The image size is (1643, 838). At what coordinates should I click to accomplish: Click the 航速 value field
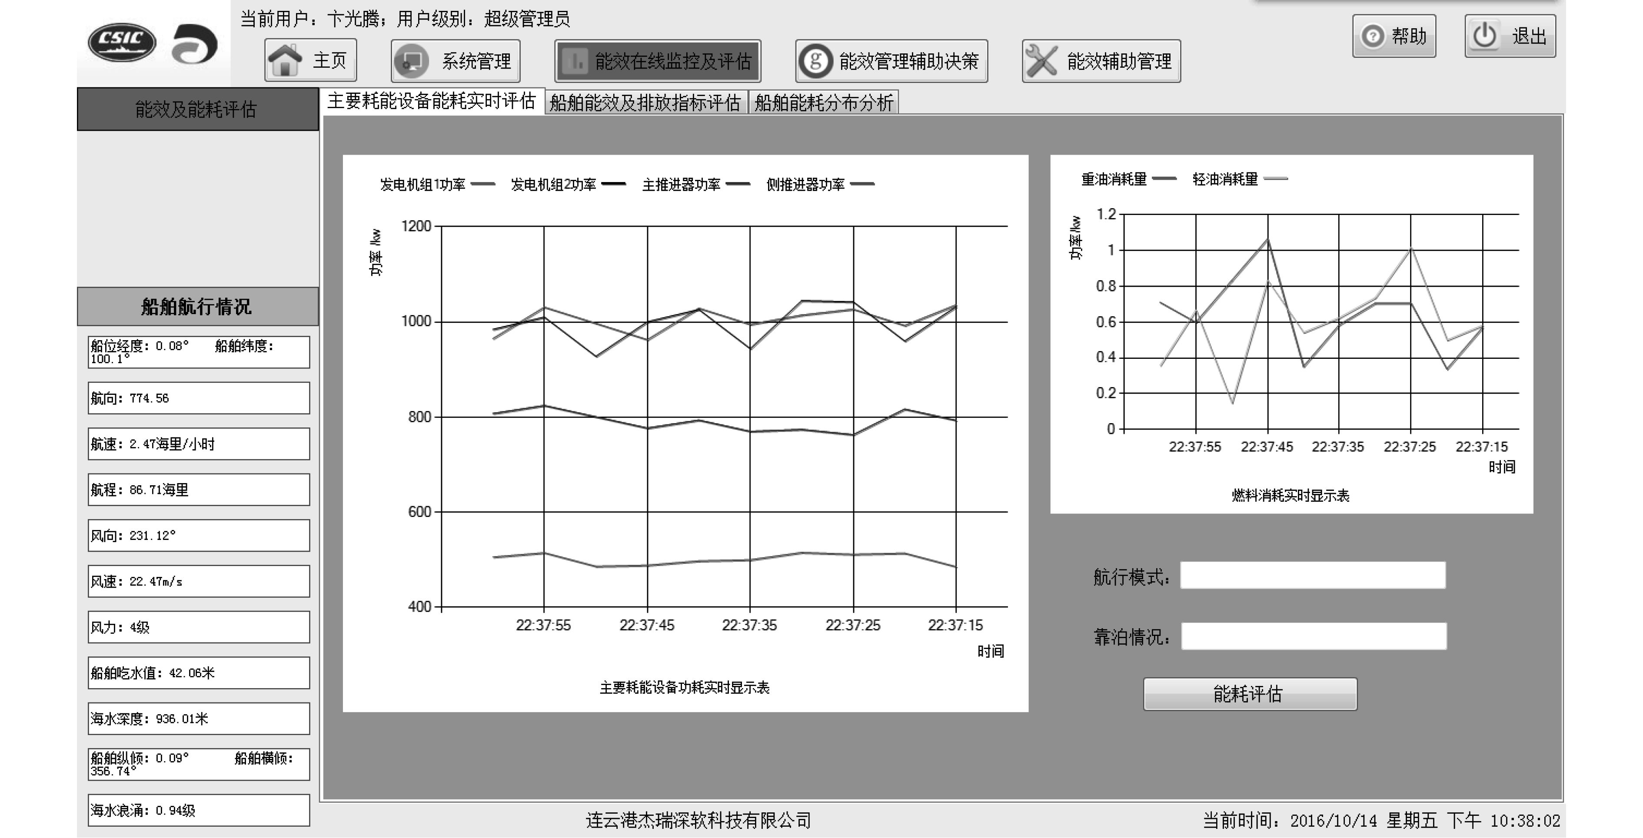[198, 444]
